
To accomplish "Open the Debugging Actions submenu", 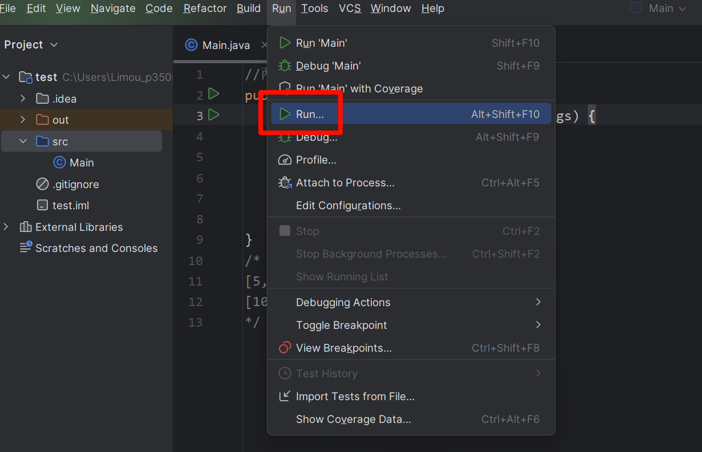I will coord(343,303).
